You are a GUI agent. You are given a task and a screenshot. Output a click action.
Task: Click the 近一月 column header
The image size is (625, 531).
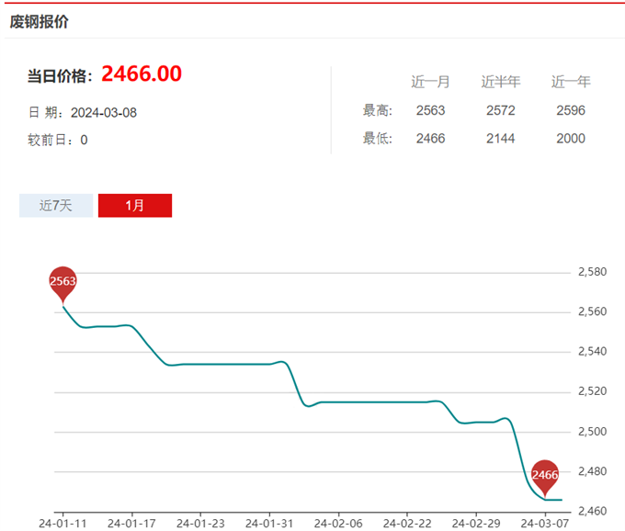click(430, 82)
